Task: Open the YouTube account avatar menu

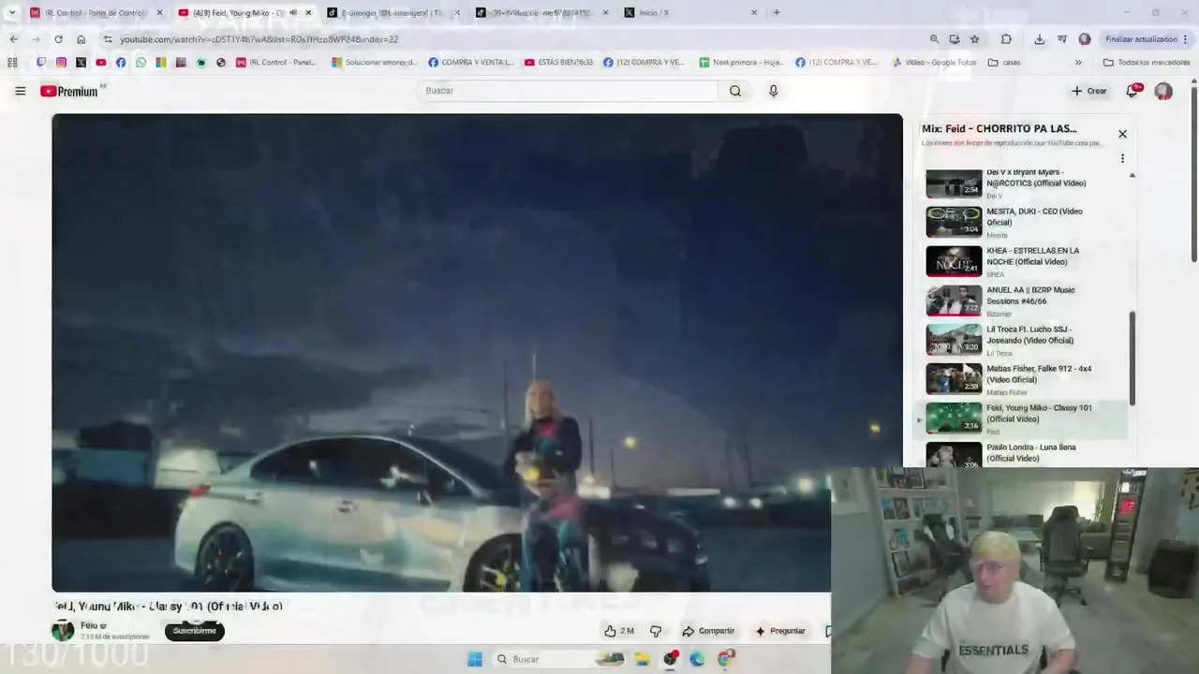Action: pyautogui.click(x=1163, y=91)
